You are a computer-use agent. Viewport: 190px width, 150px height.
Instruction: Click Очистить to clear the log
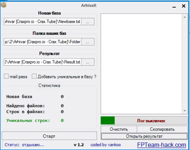point(119,129)
